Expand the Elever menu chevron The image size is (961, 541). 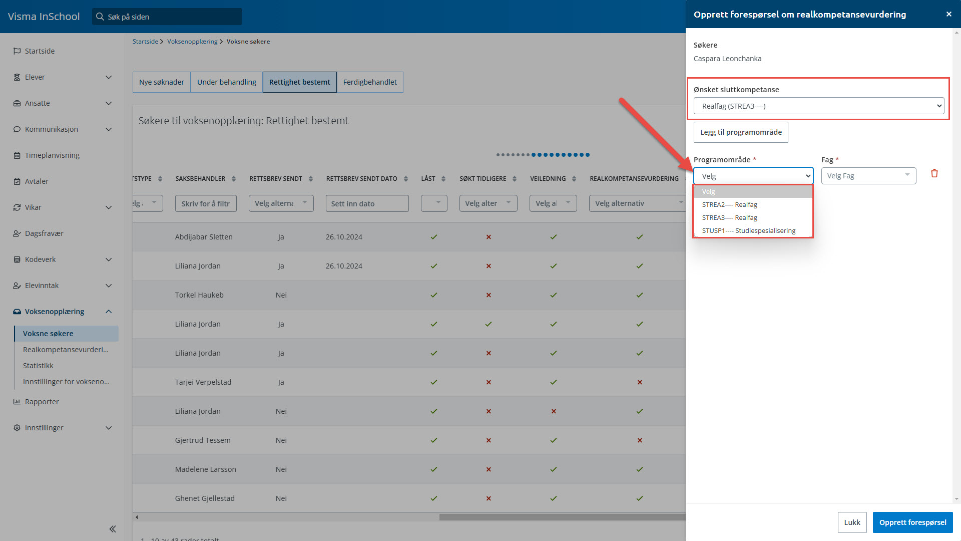[x=109, y=77]
